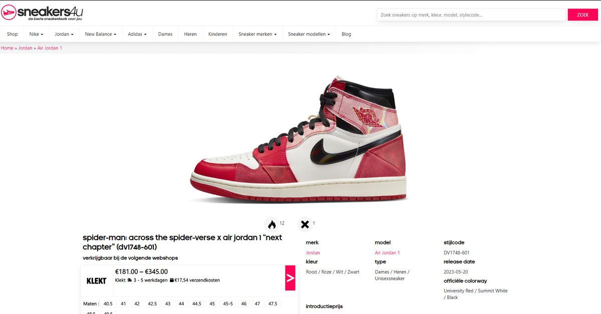Open the Jordan brand link under merk

[313, 253]
